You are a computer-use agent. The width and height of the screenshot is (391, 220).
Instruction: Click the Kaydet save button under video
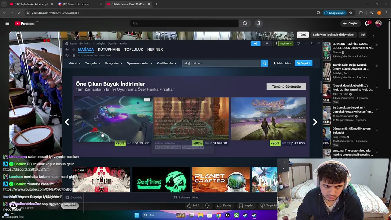(x=246, y=205)
